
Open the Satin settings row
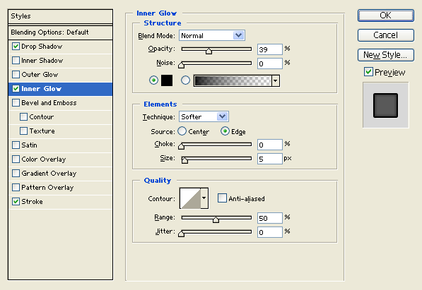[x=60, y=145]
